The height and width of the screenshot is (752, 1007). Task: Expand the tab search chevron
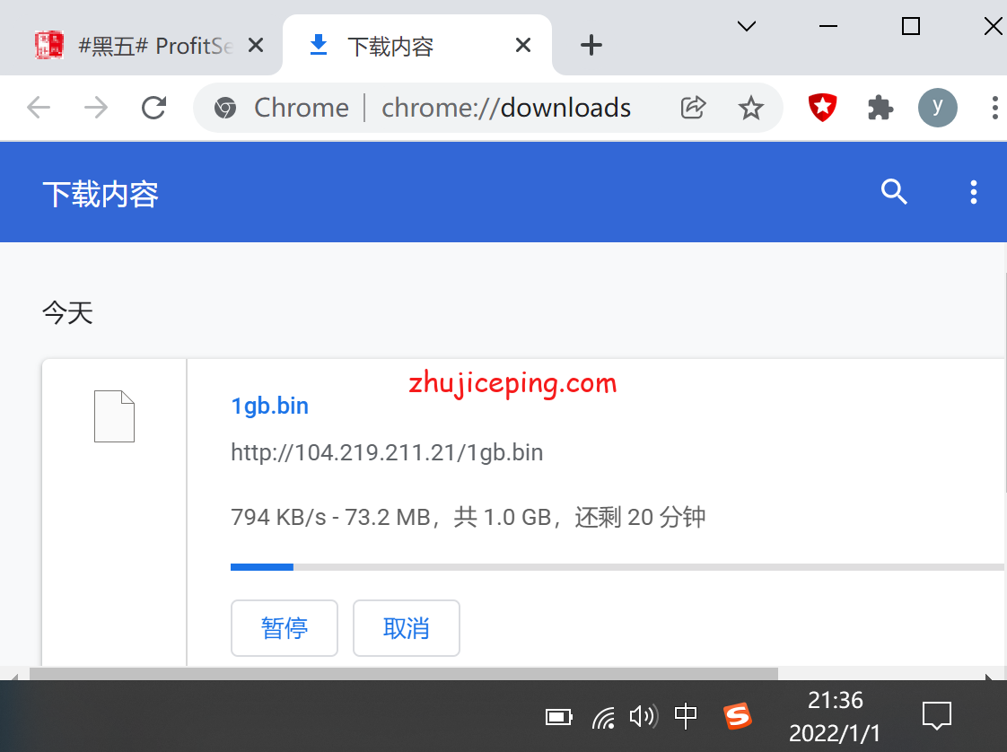(746, 27)
